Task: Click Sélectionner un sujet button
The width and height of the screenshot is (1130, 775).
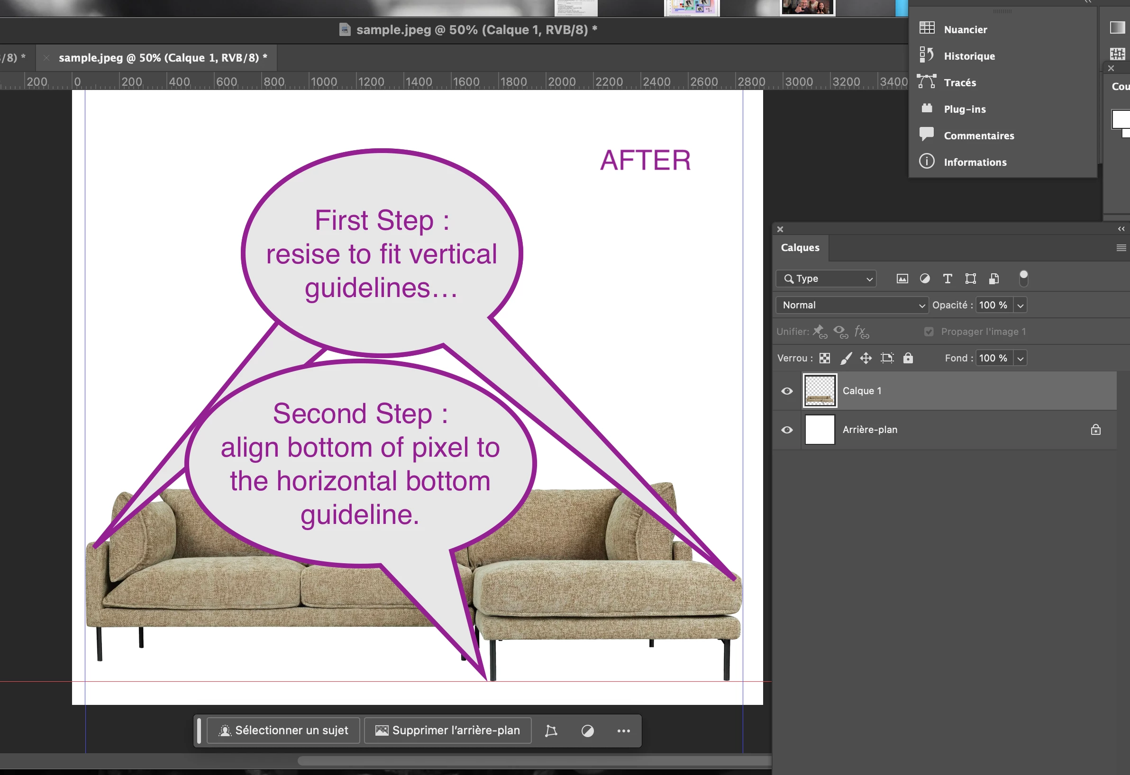Action: pyautogui.click(x=283, y=730)
